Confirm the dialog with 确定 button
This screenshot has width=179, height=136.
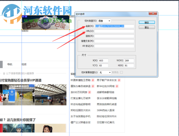click(x=147, y=23)
